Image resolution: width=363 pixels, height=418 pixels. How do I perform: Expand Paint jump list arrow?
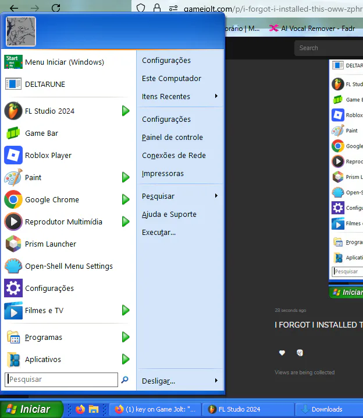click(x=126, y=177)
